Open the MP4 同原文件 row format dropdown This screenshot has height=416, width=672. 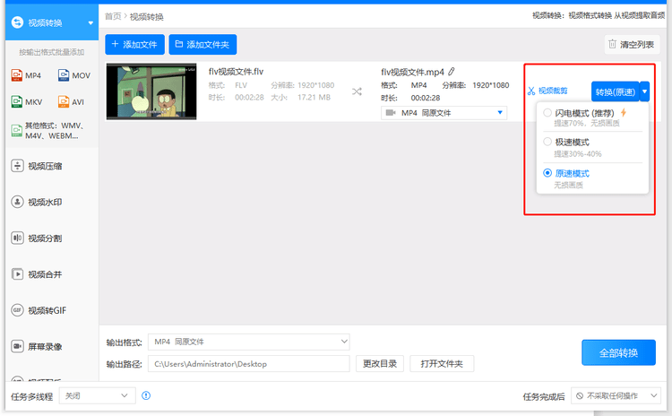tap(444, 113)
